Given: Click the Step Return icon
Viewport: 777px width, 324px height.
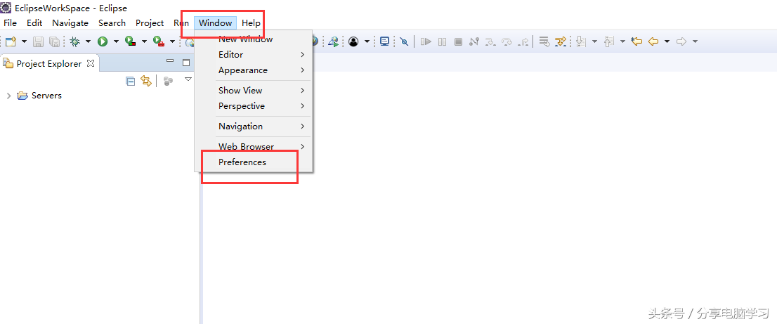Looking at the screenshot, I should (523, 41).
